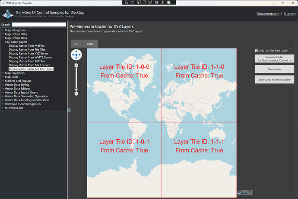Expand the Vector Data Spatial Query node
Screen dimensions: 298x199
click(3, 92)
